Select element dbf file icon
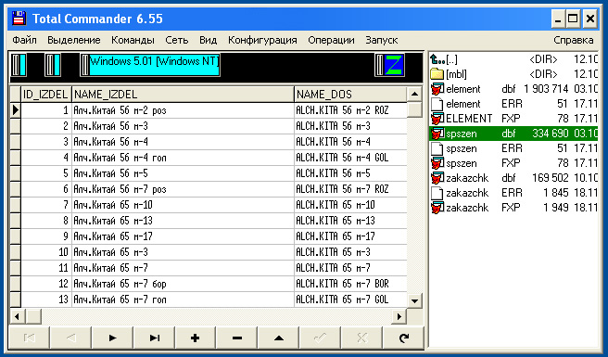608x357 pixels. coord(437,89)
